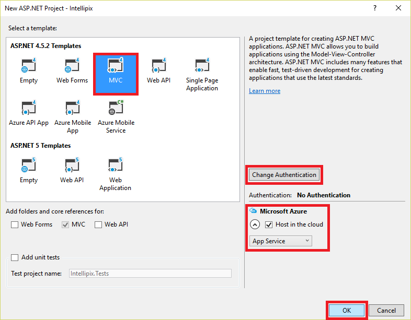
Task: Click the ASP.NET 4.5.2 Templates heading
Action: tap(46, 46)
